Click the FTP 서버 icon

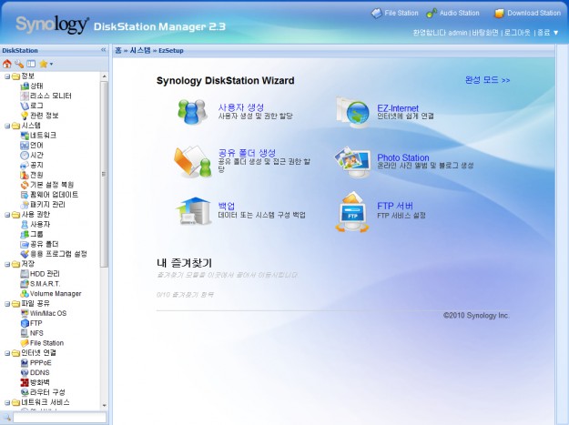[352, 211]
